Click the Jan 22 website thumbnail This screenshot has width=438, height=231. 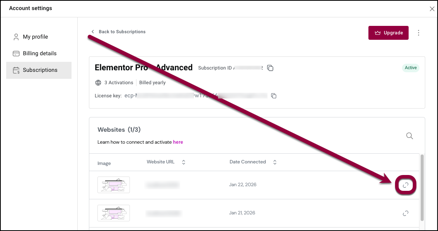pyautogui.click(x=114, y=185)
